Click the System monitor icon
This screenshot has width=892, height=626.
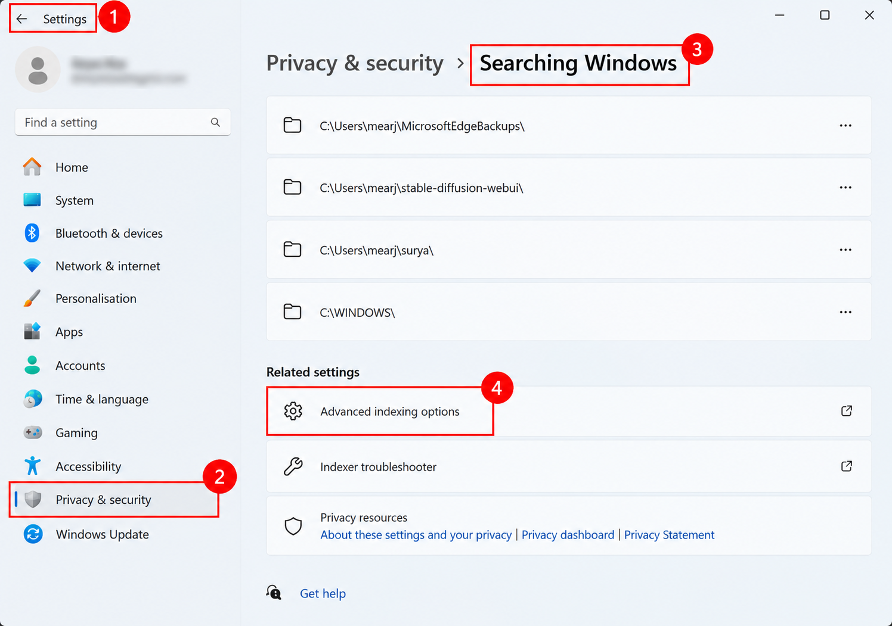[32, 200]
